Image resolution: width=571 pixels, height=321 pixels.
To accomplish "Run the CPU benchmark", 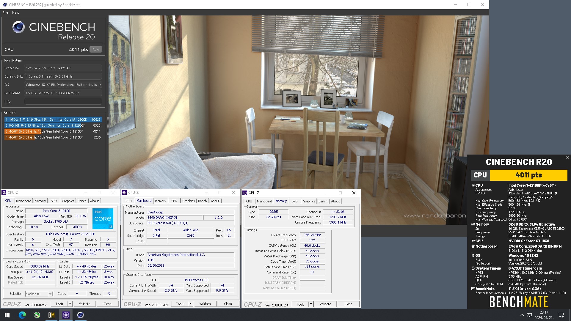I will (x=95, y=50).
